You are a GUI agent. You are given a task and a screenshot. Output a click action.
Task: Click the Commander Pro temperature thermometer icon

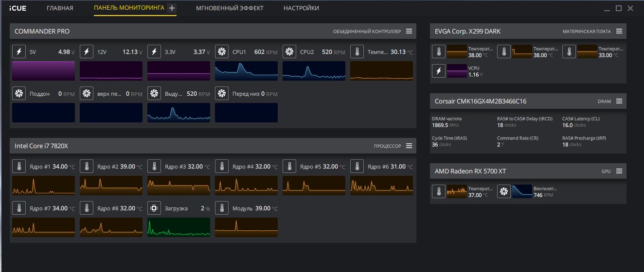357,51
